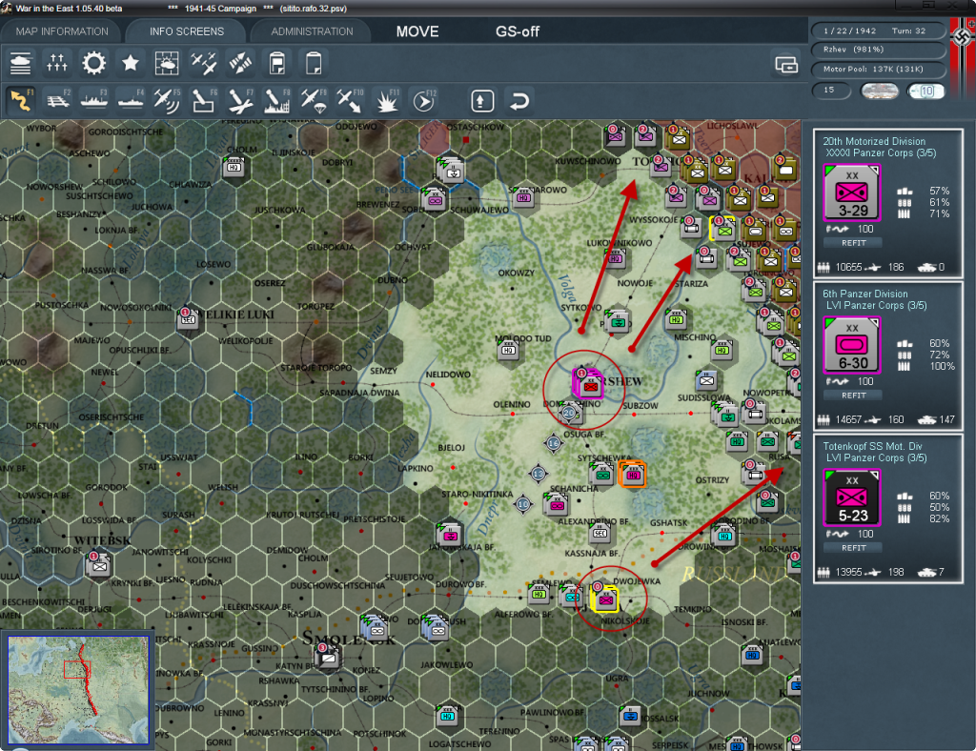Select the F4 amphibious transport mode
Screen dimensions: 976x751
click(x=131, y=101)
